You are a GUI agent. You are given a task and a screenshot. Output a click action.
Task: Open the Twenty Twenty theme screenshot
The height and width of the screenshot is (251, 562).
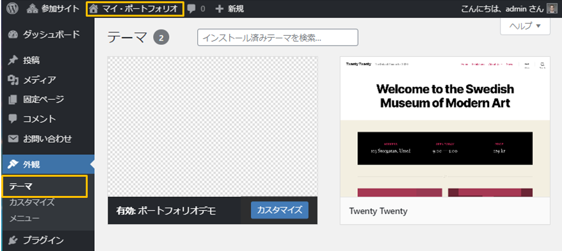pos(445,127)
